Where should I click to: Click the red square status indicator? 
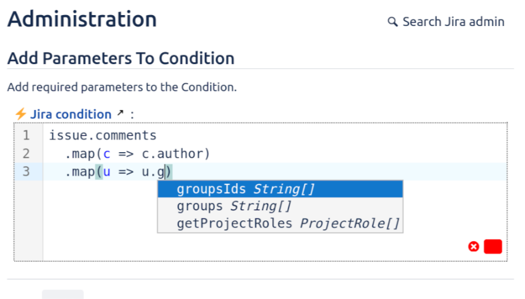pos(493,246)
